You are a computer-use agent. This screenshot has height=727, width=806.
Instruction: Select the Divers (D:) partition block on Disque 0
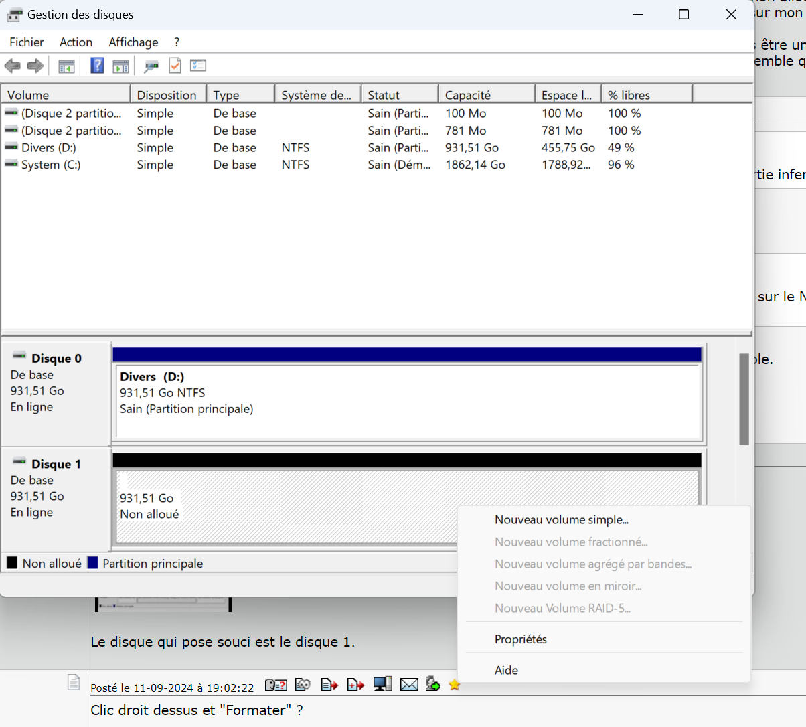coord(407,402)
